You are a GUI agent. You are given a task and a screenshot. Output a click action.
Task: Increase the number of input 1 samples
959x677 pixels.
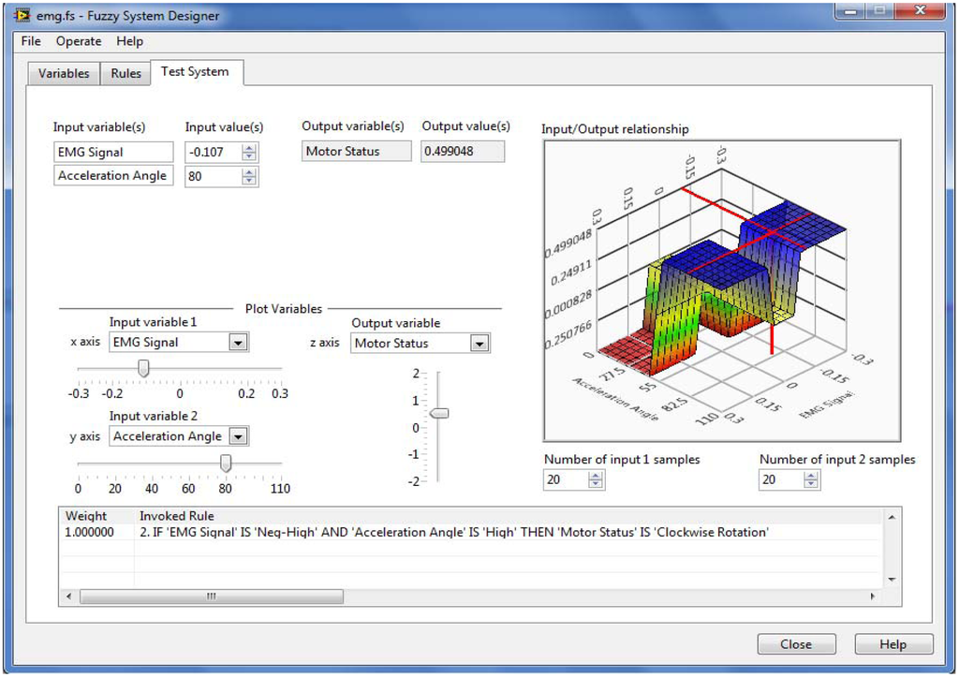596,475
